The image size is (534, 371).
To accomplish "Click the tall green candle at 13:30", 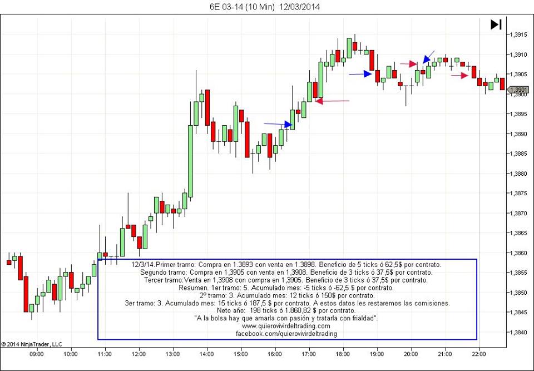I will pyautogui.click(x=190, y=161).
